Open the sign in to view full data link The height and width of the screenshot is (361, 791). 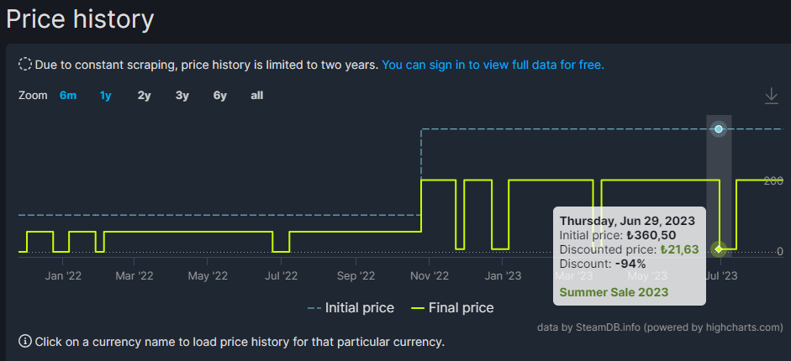(493, 65)
